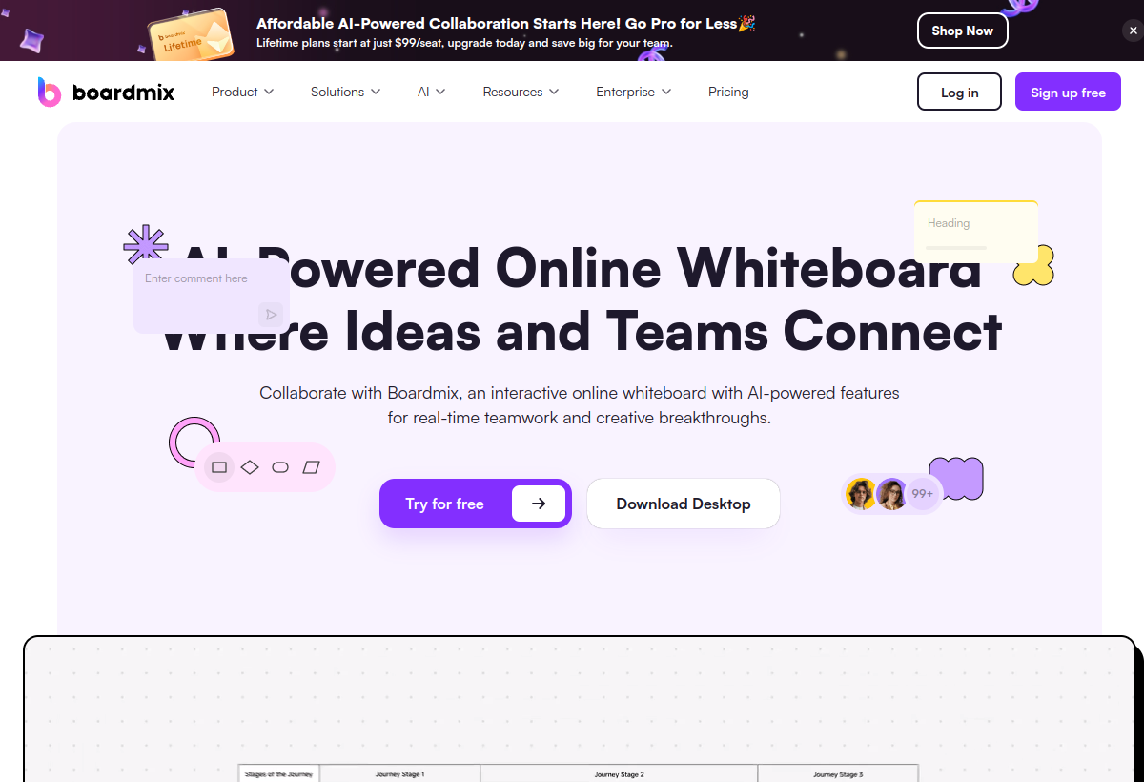
Task: Open the AI menu
Action: (x=431, y=92)
